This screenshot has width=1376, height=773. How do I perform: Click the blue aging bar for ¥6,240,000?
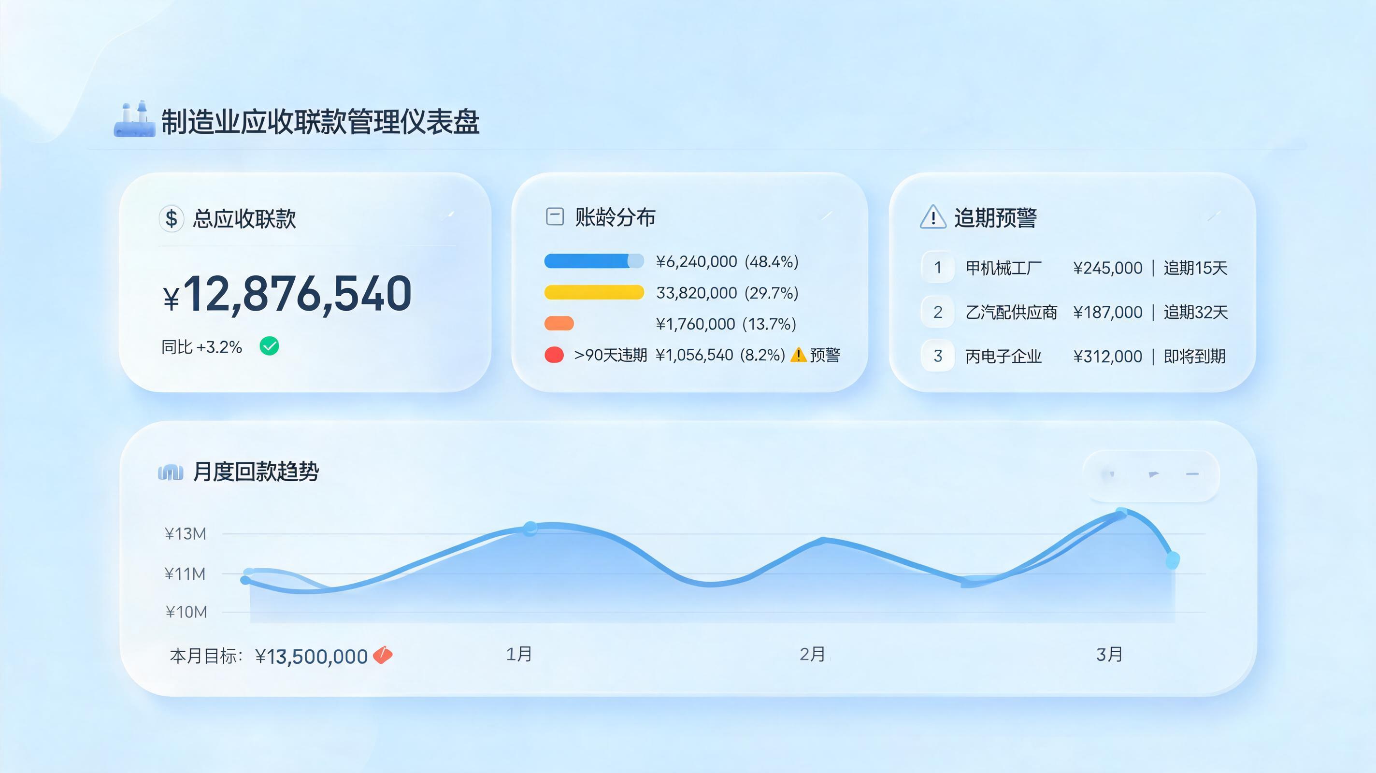point(594,261)
